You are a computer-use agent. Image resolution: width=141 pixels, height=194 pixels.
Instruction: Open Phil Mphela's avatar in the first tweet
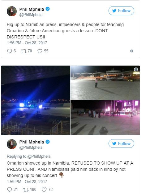[x=12, y=11]
